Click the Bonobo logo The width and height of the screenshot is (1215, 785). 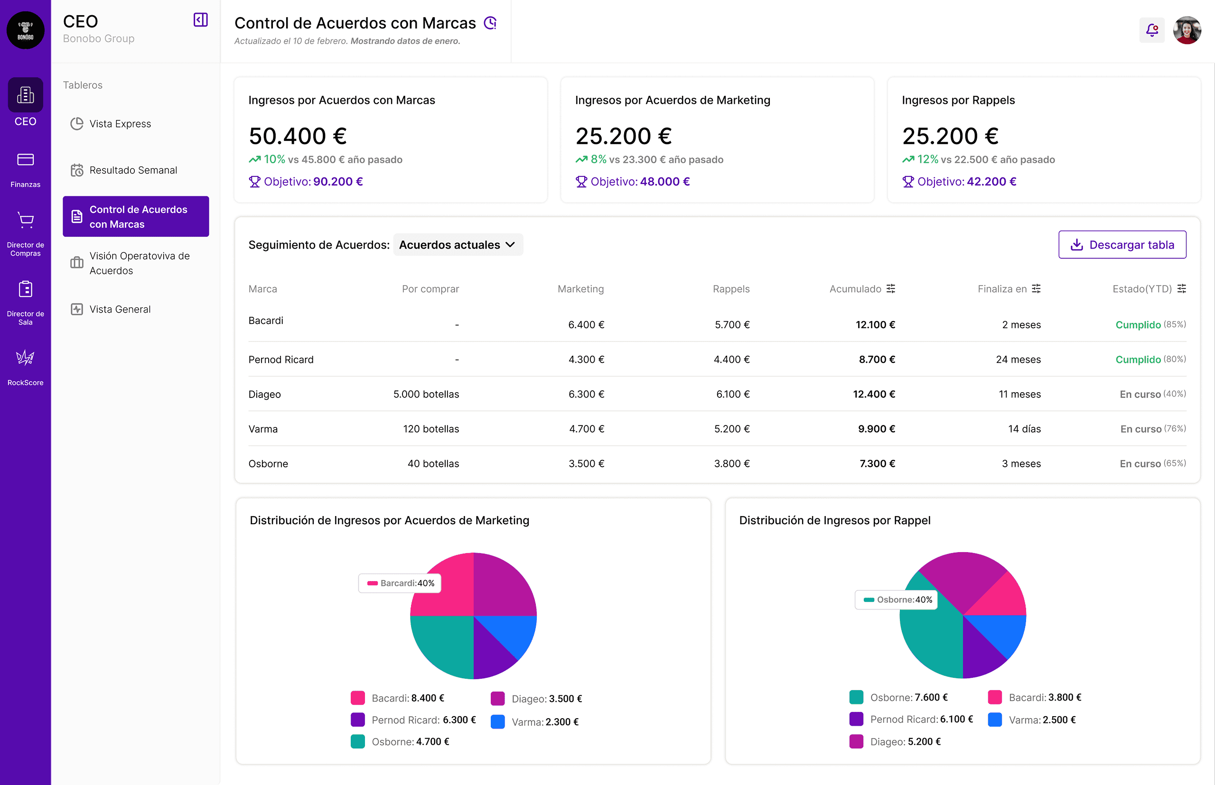26,30
